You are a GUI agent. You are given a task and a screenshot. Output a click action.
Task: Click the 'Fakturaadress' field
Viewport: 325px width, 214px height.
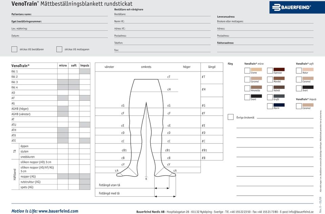(x=265, y=43)
